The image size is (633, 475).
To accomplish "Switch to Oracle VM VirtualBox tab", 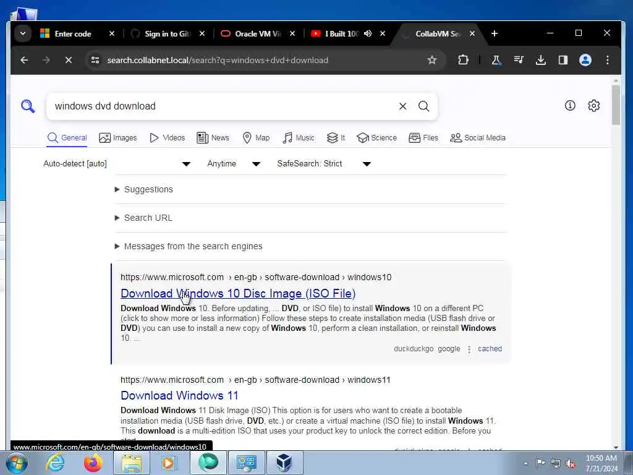I will tap(258, 34).
